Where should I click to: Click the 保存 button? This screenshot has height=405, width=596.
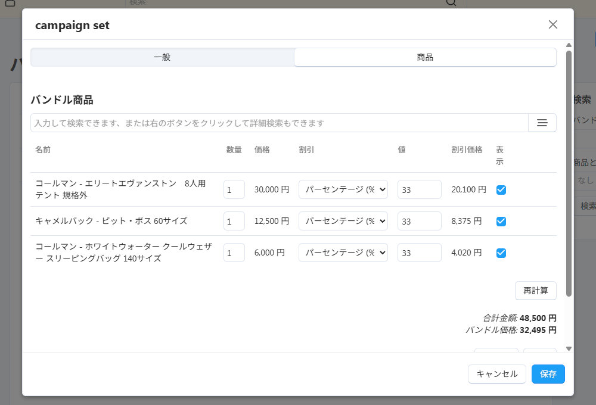pyautogui.click(x=548, y=374)
